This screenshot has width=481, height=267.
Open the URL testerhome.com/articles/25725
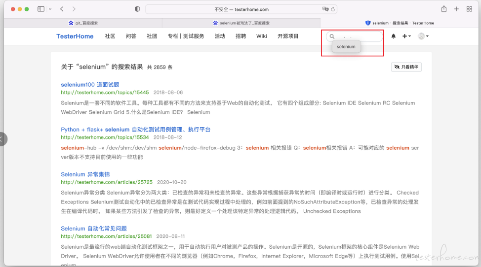pos(107,182)
